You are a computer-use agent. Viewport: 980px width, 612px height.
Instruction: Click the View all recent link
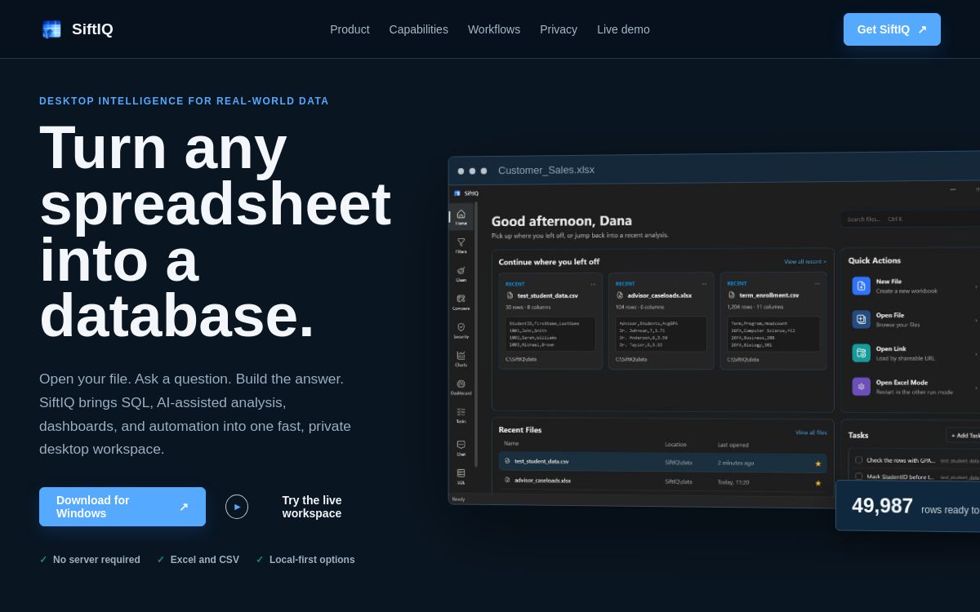click(805, 262)
